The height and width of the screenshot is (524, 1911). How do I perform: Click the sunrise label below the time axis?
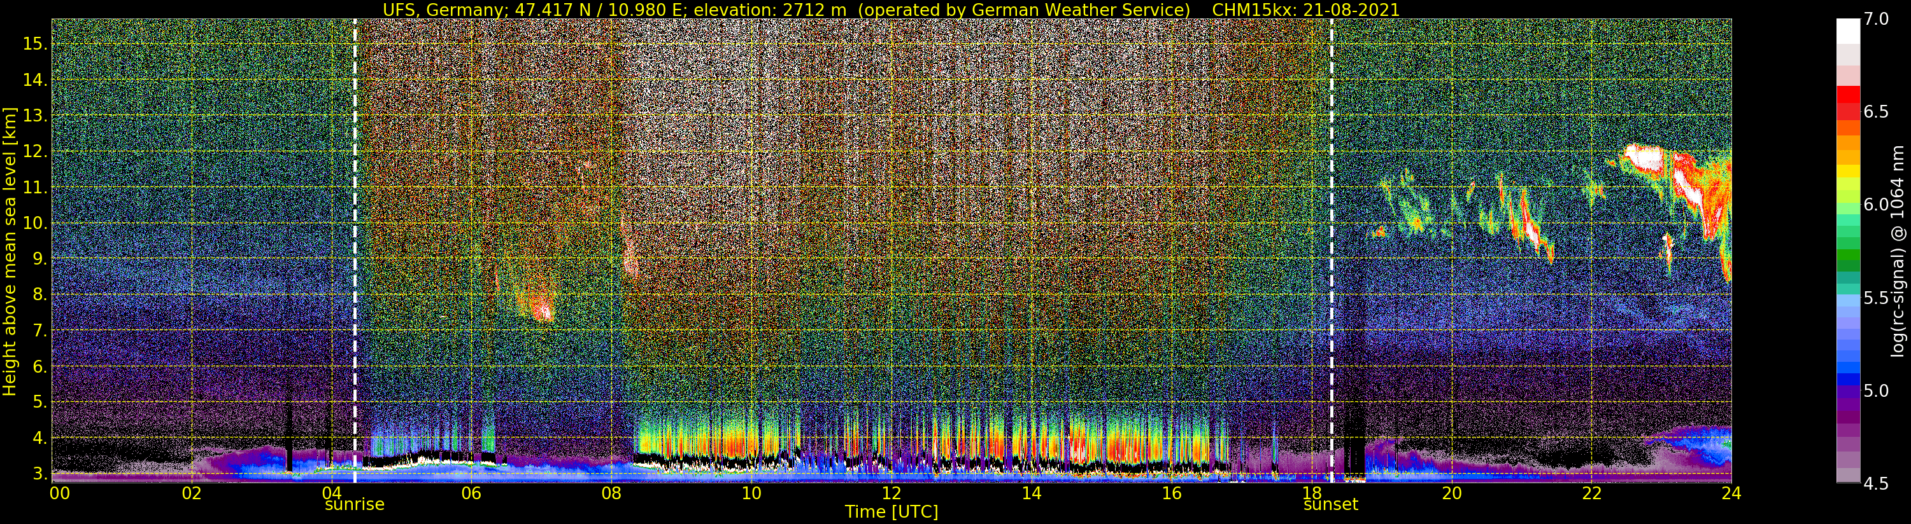[355, 505]
